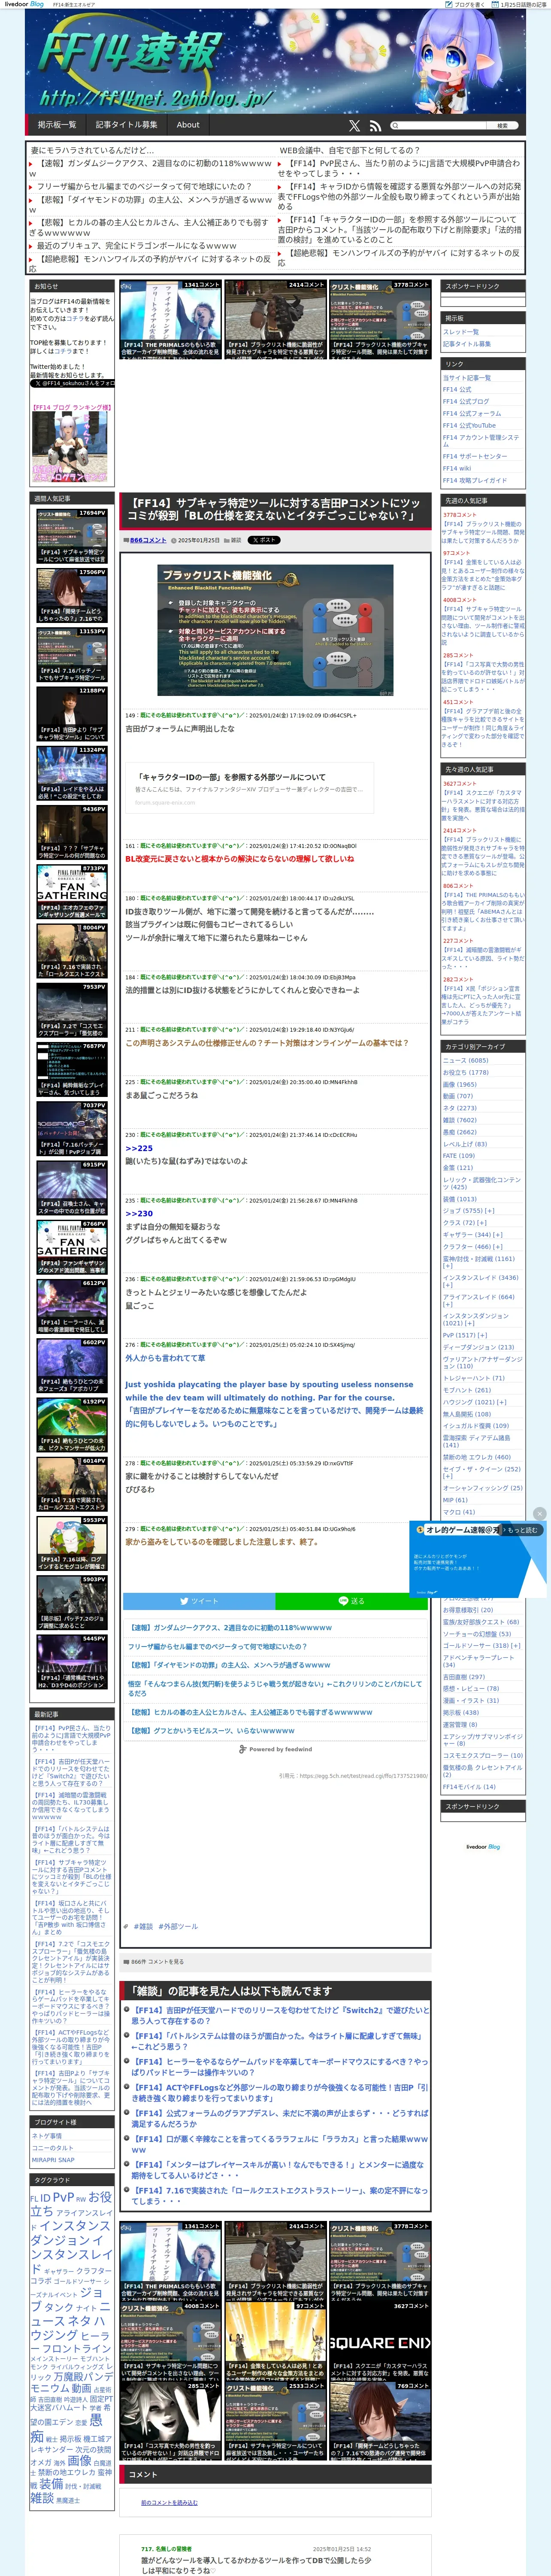Open 最近のプリキュア headline link
The width and height of the screenshot is (551, 2576).
(137, 245)
